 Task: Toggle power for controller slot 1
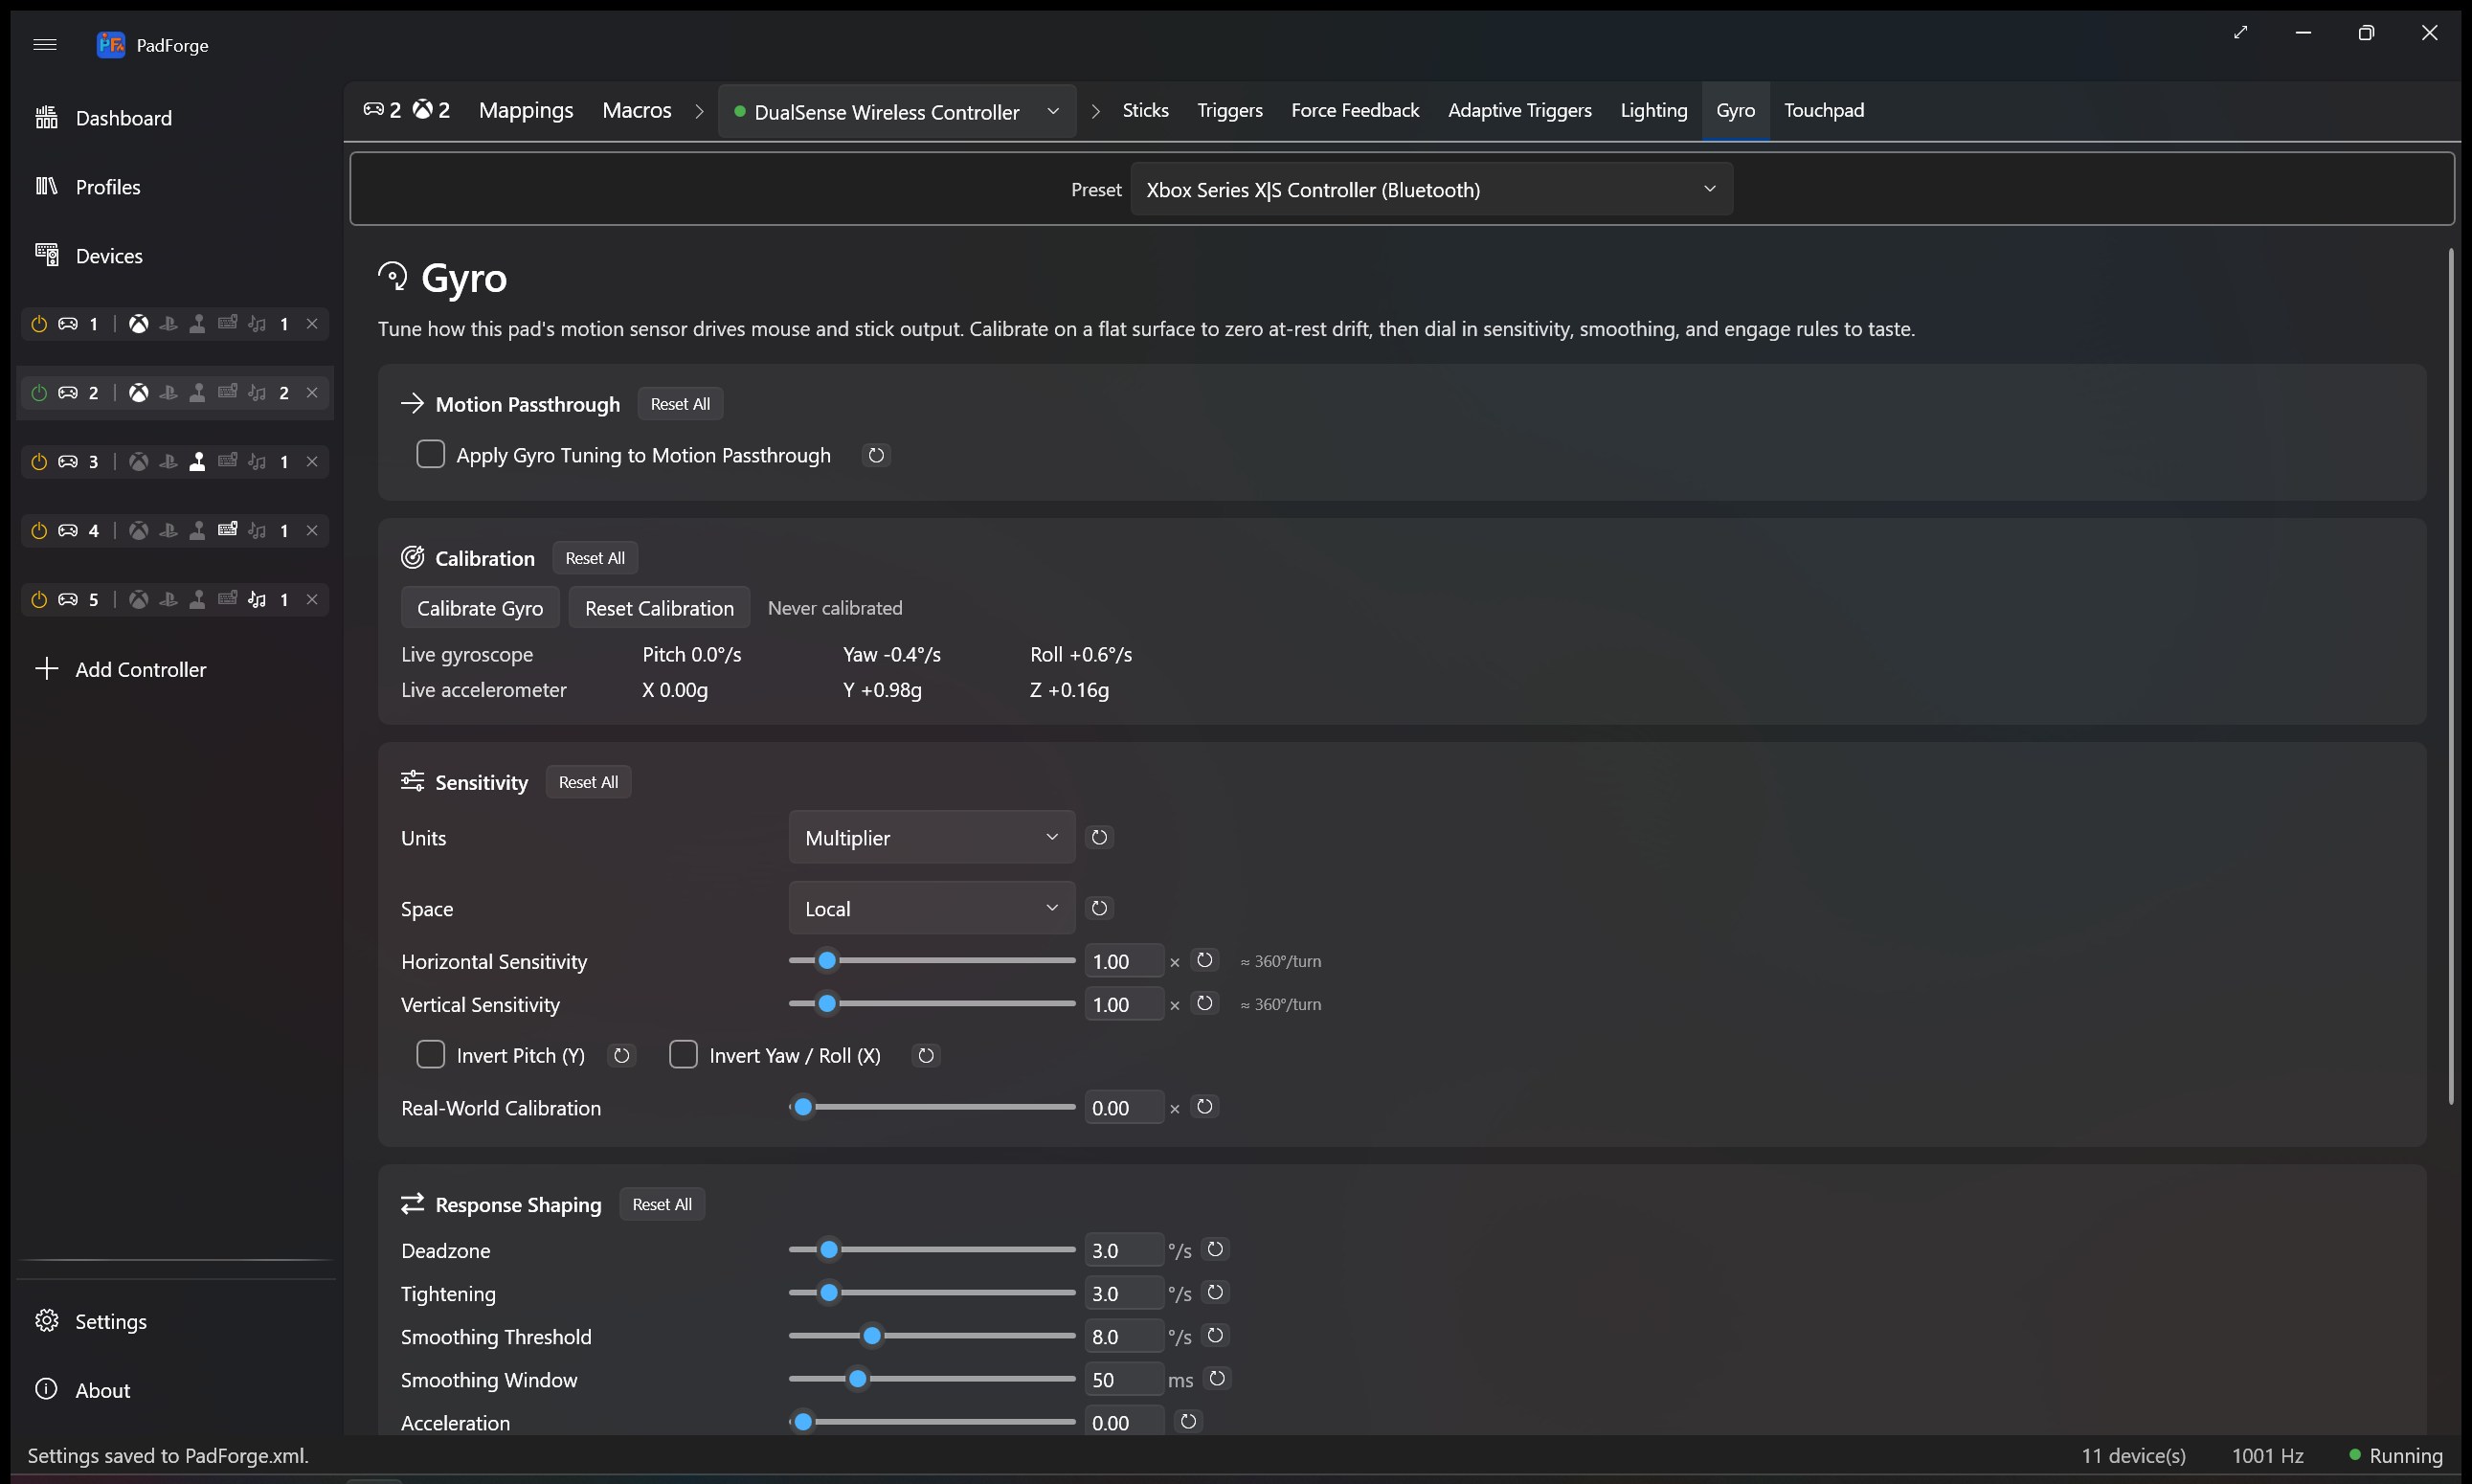(x=39, y=324)
